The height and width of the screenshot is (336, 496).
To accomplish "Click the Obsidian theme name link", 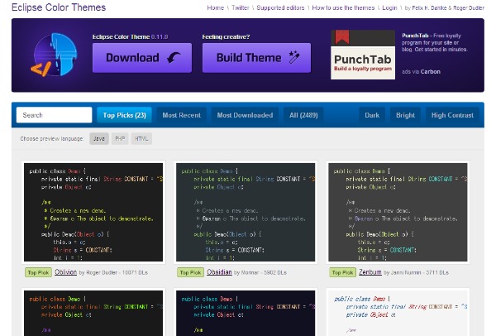I will click(x=219, y=272).
